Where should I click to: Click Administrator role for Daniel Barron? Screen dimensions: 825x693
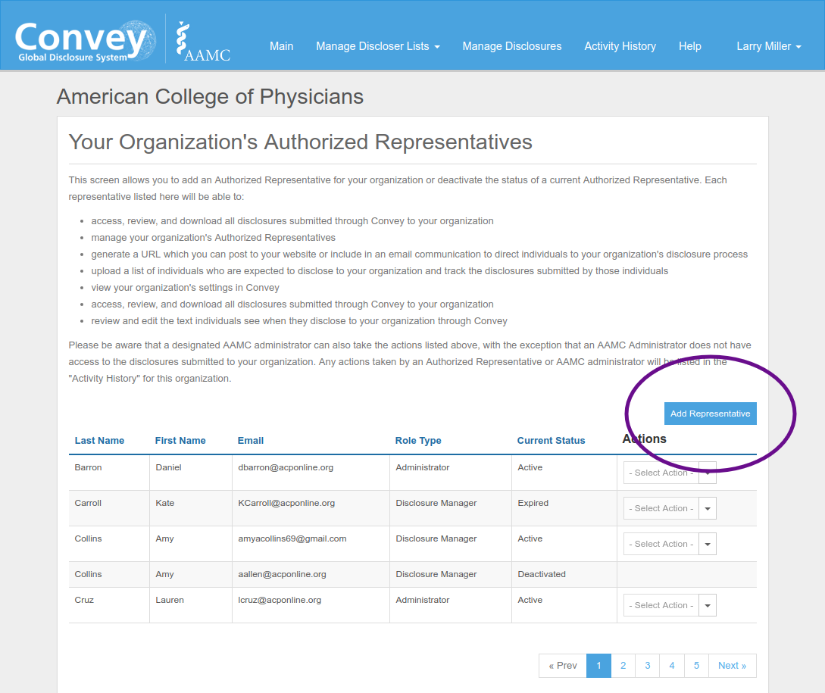point(423,467)
